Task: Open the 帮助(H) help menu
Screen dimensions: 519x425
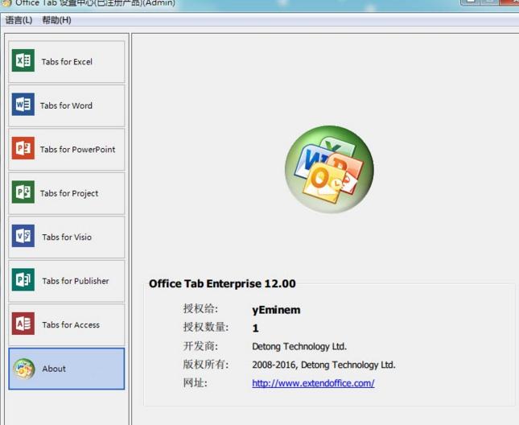Action: (x=56, y=20)
